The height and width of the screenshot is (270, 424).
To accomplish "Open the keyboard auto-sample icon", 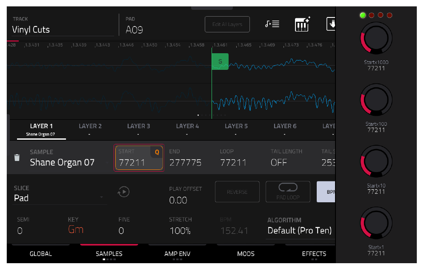I will point(302,24).
